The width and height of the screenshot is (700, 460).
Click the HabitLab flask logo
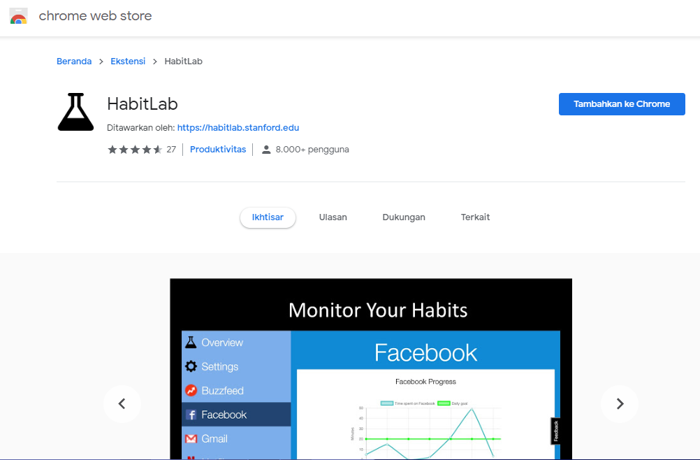pyautogui.click(x=75, y=110)
